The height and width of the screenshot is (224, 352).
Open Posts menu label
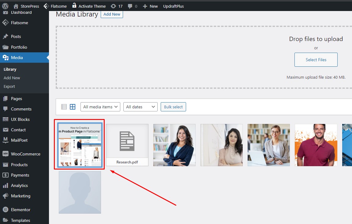16,36
